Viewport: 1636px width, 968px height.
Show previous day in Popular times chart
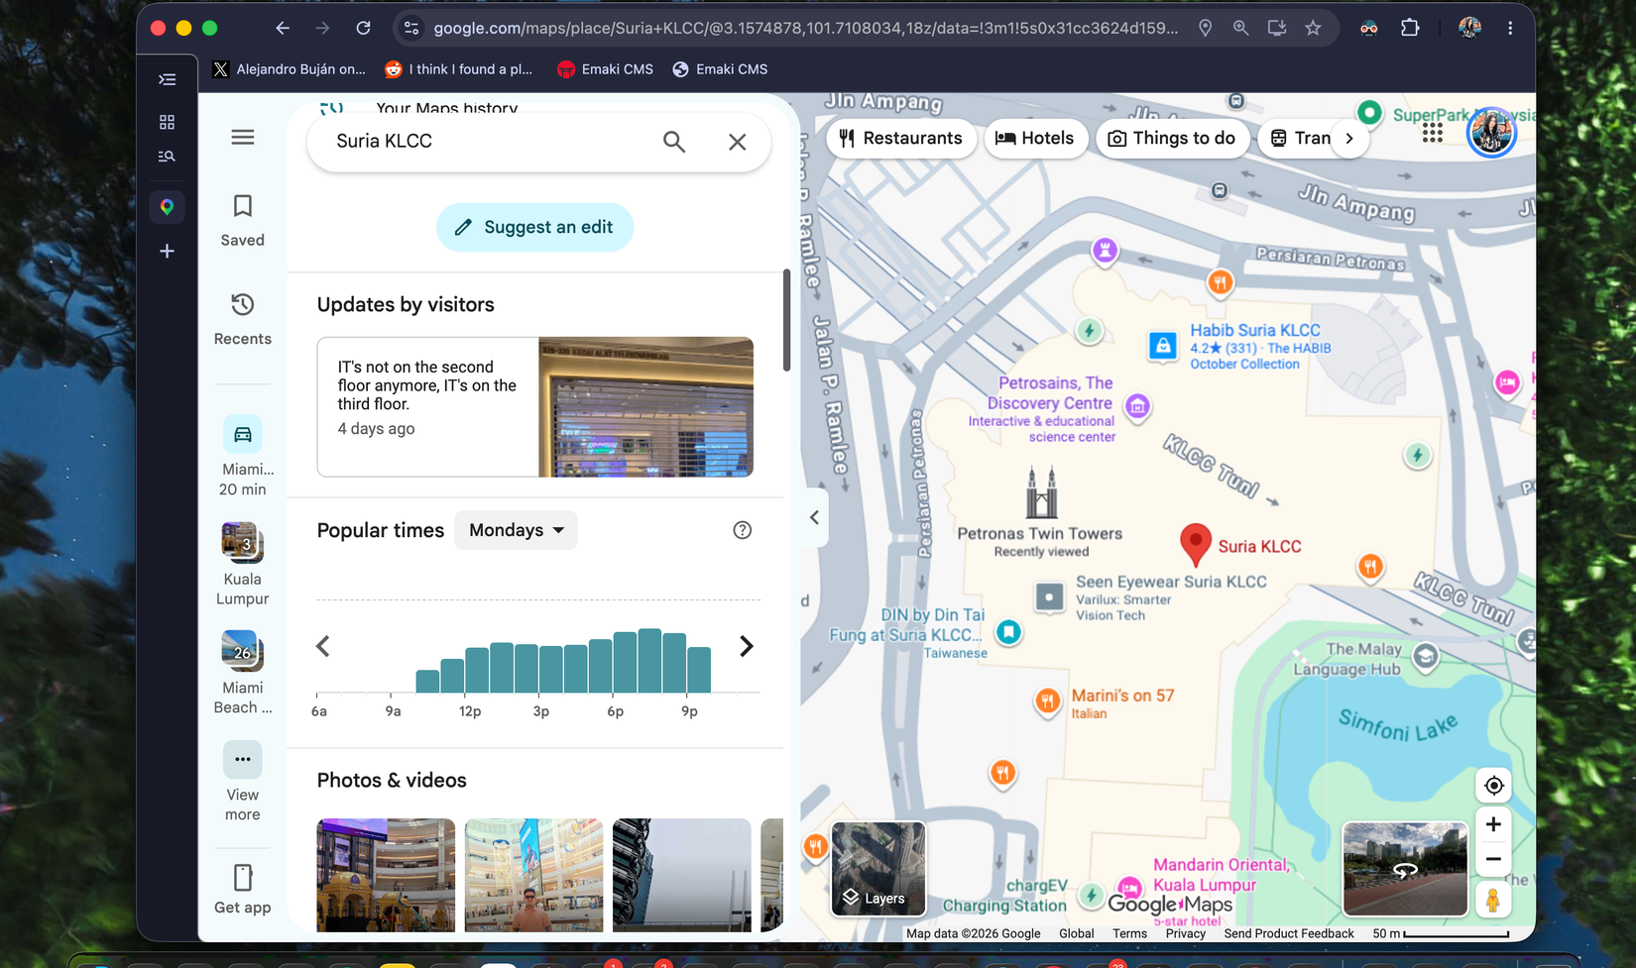point(323,646)
